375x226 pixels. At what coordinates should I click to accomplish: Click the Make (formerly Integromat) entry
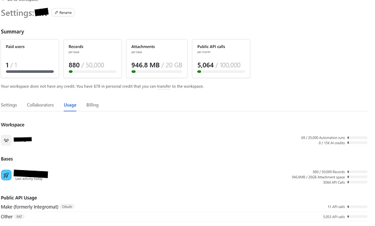click(29, 207)
